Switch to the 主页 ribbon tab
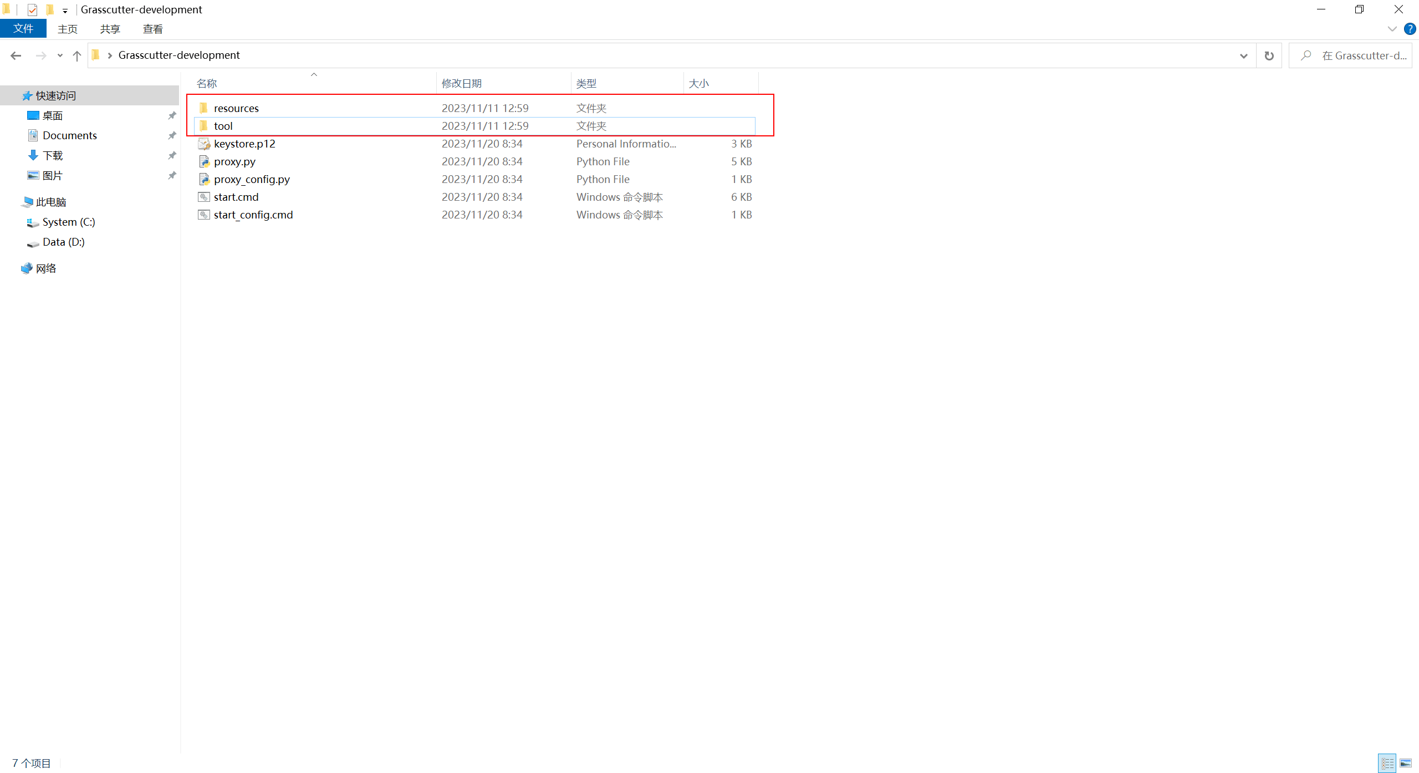 click(x=68, y=29)
